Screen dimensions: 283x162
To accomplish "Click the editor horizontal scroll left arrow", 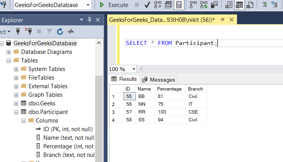I will coord(141,69).
